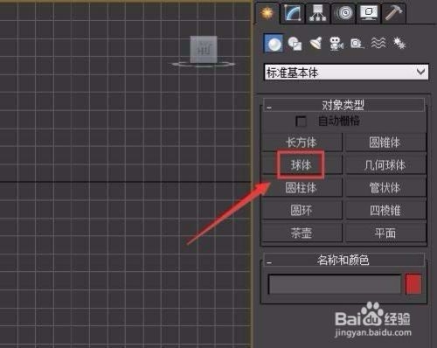Click the object name input field
437x348 pixels.
tap(335, 284)
